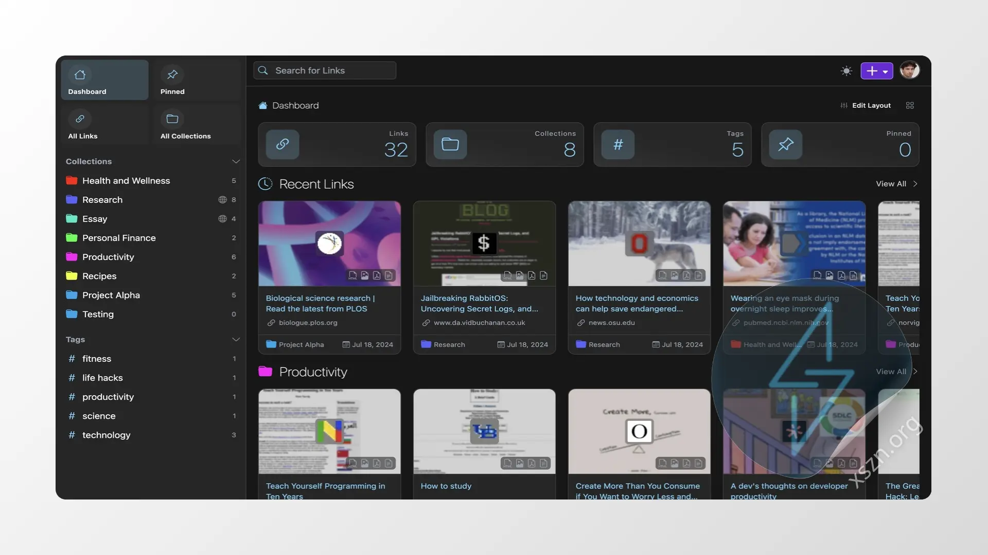Click biologue.plos.org URL on the first card

click(x=308, y=323)
